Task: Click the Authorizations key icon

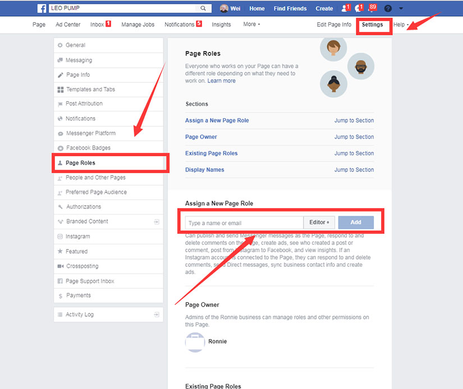Action: [x=61, y=207]
